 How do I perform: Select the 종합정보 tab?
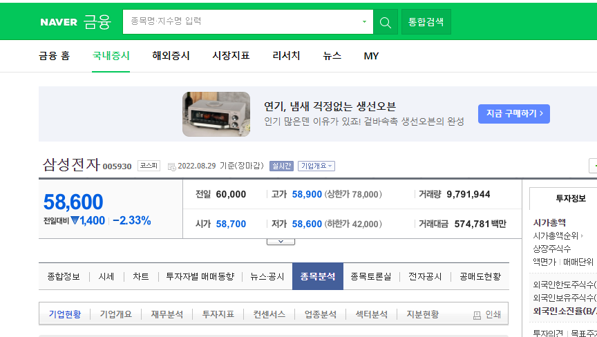pos(64,276)
